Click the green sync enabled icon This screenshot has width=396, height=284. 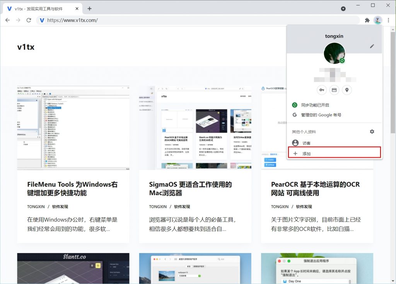point(295,105)
